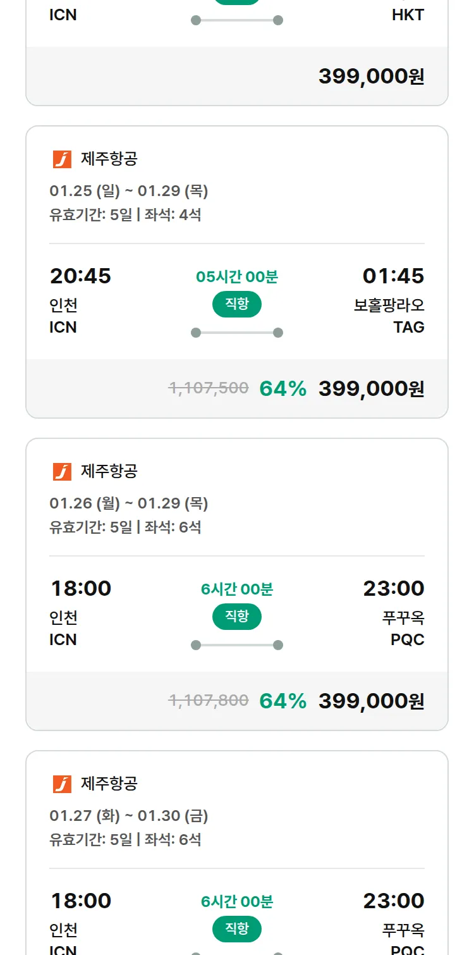Image resolution: width=474 pixels, height=955 pixels.
Task: Click 직항 badge on 01.26 Phu Quoc flight
Action: click(x=237, y=617)
